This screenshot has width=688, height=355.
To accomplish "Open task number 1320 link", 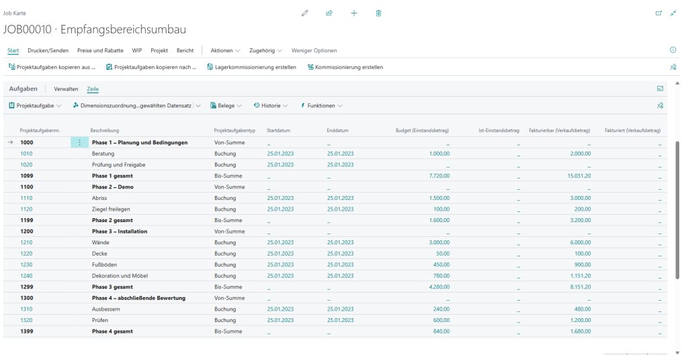I will (26, 320).
